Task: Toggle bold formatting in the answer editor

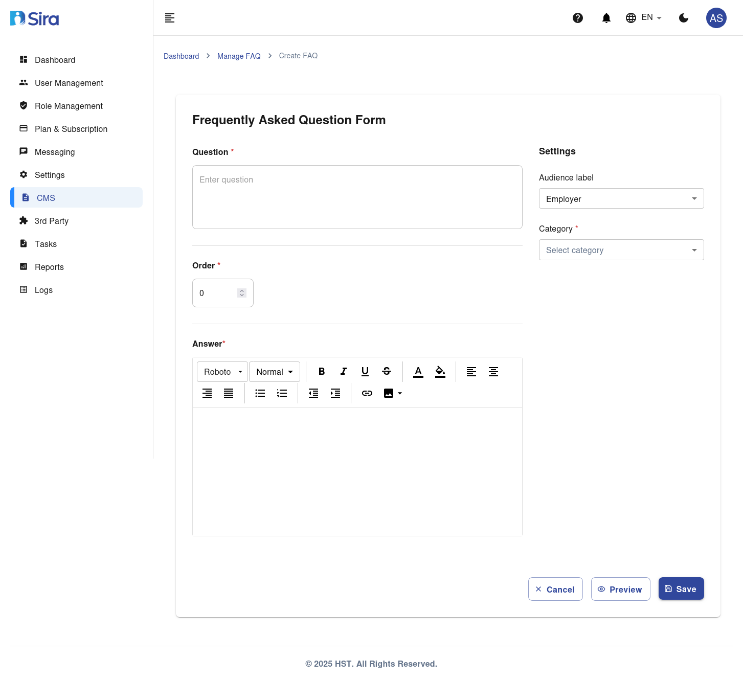Action: click(322, 372)
